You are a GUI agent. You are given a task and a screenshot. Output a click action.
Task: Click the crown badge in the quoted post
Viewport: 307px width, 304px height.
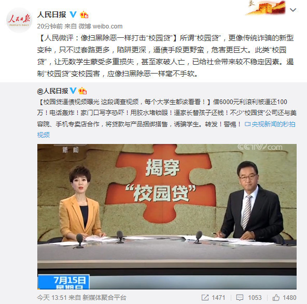pyautogui.click(x=82, y=91)
